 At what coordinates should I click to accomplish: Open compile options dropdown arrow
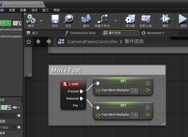click(x=41, y=21)
